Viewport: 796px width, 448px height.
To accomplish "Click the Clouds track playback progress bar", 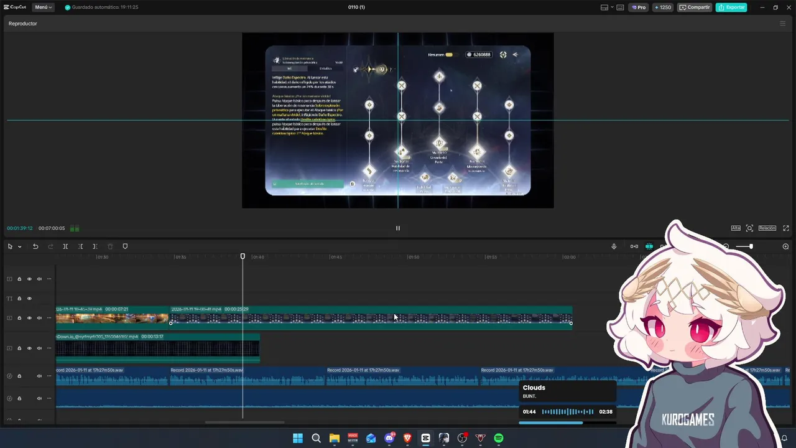I will pos(567,422).
